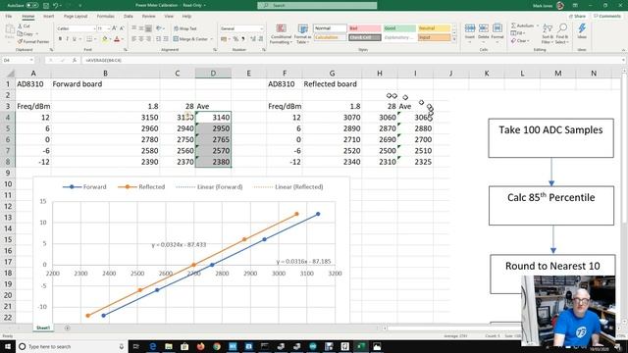Switch to the Page Layout tab
628x353 pixels.
click(76, 17)
